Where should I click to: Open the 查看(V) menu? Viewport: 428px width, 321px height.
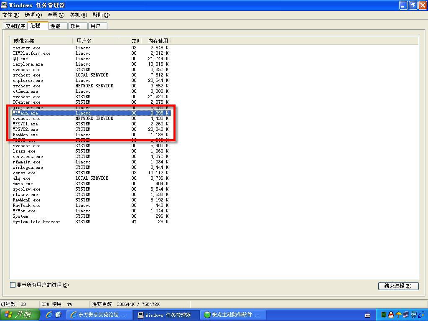[x=56, y=15]
